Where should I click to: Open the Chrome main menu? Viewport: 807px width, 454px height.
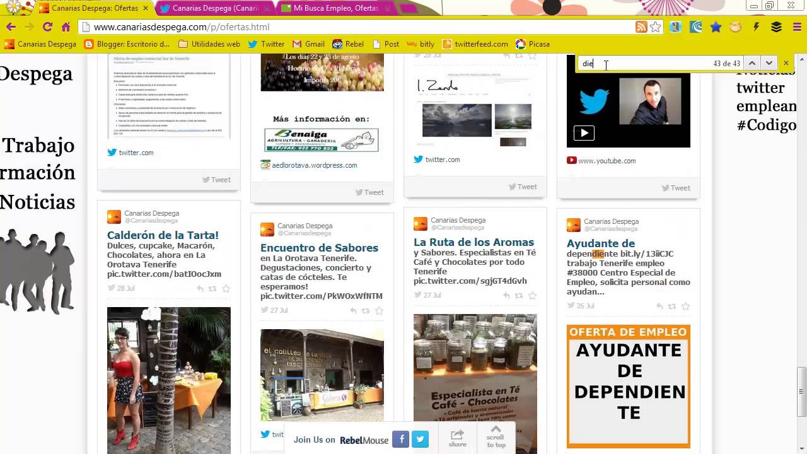coord(796,27)
